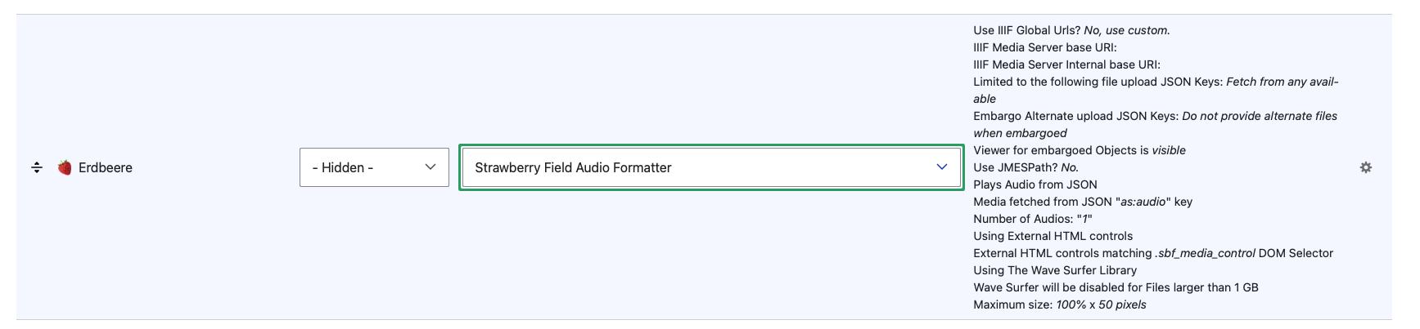Viewport: 1420px width, 329px height.
Task: Click the "Viewer for embargoed Objects" summary text
Action: (x=1079, y=150)
